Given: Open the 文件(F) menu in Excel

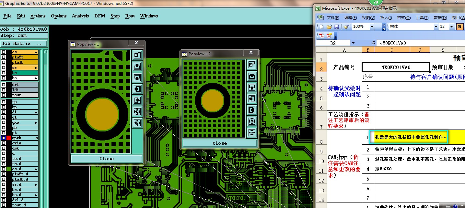Looking at the screenshot, I should pos(333,18).
